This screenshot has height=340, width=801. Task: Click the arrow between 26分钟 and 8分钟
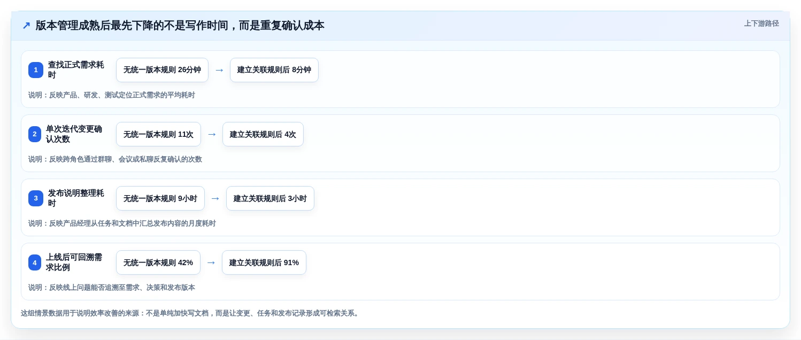(219, 70)
